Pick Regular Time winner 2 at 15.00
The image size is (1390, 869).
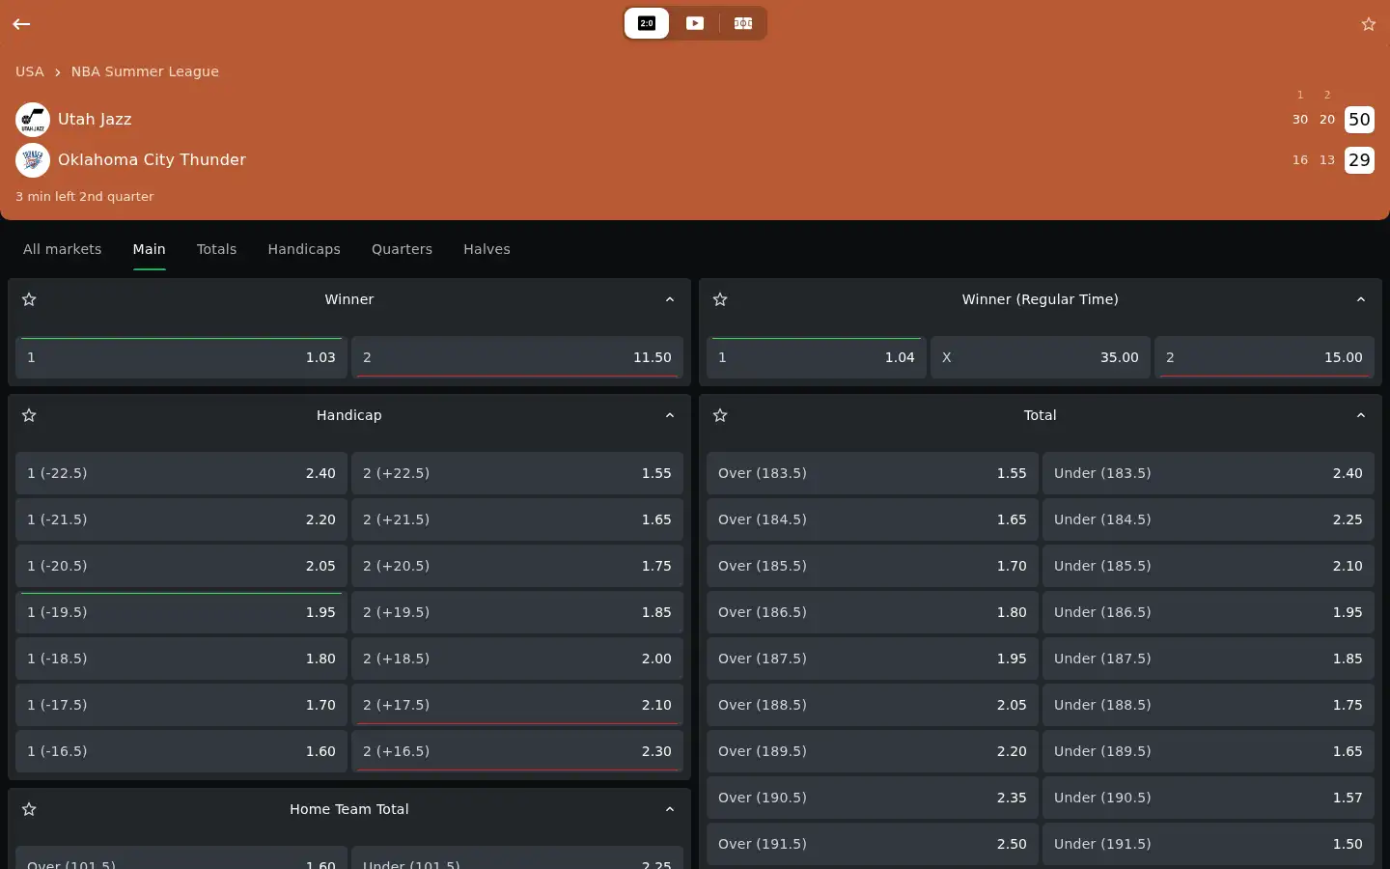coord(1265,357)
